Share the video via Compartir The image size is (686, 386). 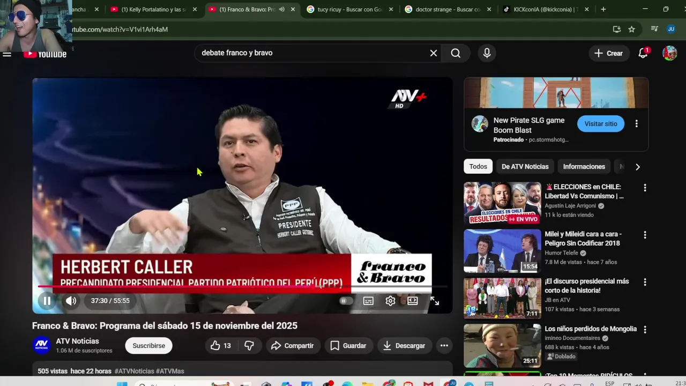[293, 346]
